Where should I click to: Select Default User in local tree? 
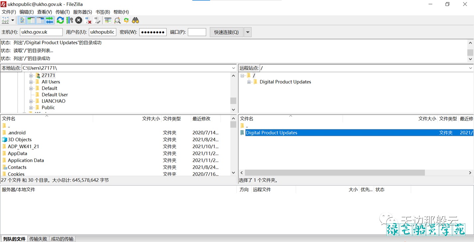(55, 95)
